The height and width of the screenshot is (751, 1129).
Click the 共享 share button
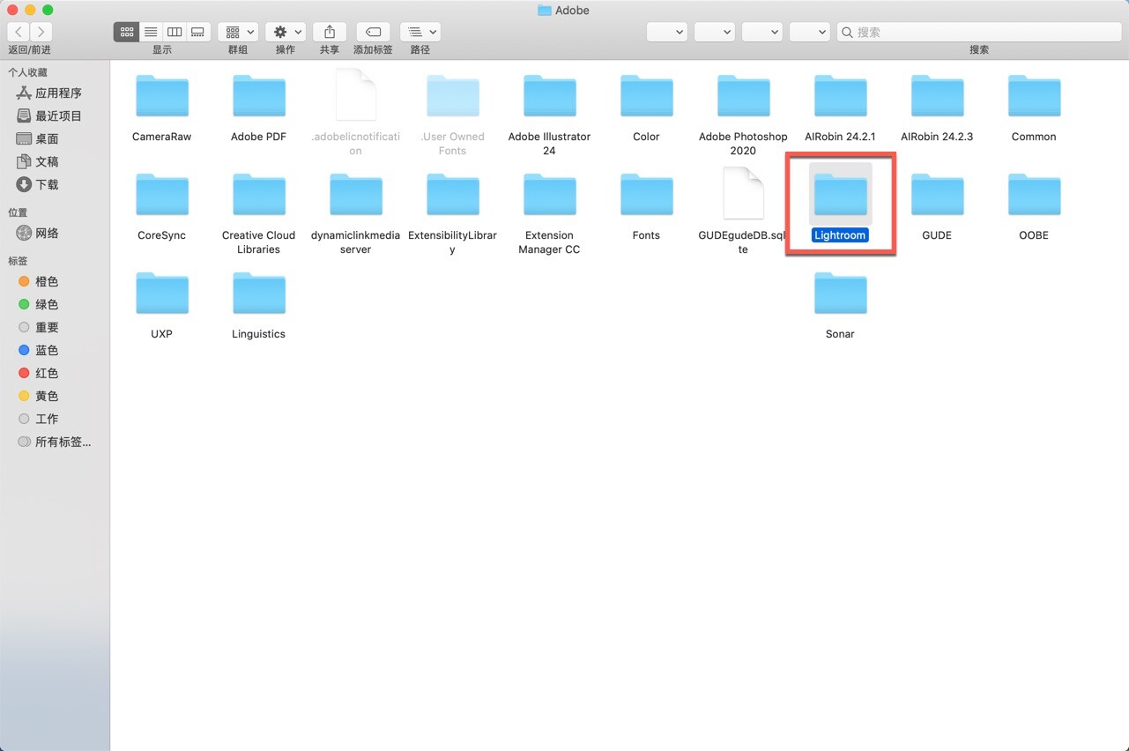pos(330,32)
